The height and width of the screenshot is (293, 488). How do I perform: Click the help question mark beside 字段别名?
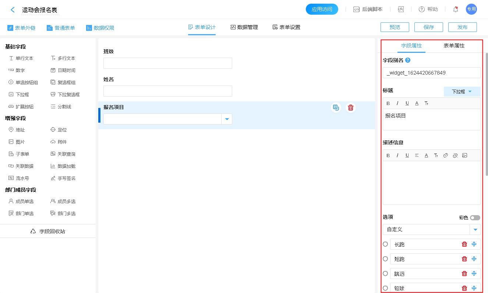[408, 60]
